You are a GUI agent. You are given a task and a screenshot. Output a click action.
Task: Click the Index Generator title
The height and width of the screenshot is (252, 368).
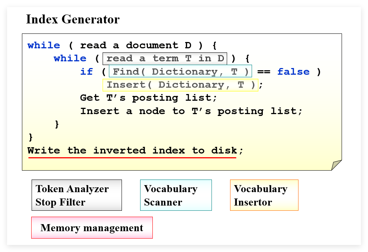click(x=73, y=19)
